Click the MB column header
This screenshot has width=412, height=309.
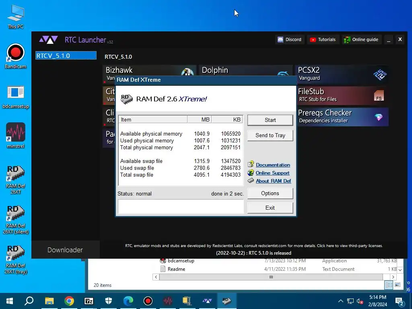(200, 119)
